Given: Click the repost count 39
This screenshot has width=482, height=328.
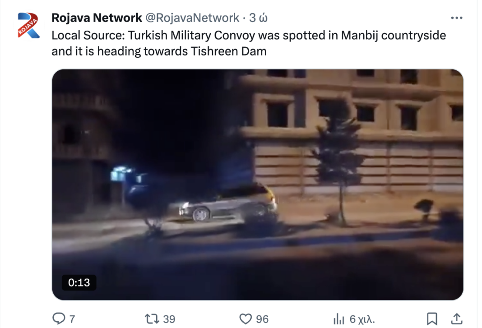Looking at the screenshot, I should tap(169, 319).
